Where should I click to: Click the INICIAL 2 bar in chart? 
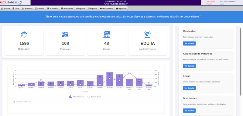pos(21,85)
